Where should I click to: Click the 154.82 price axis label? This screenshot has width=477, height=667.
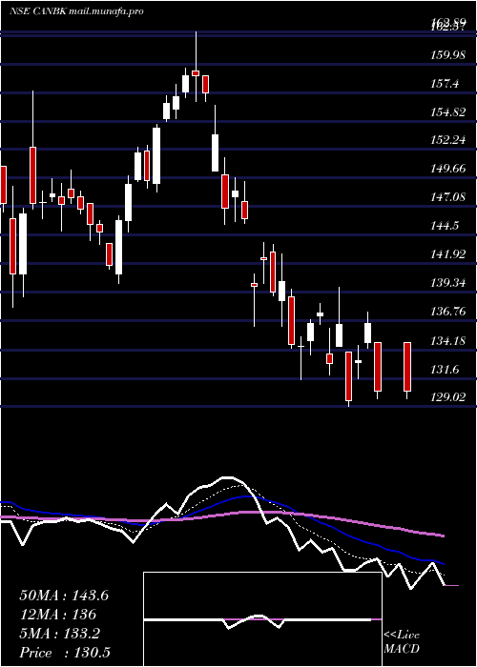(447, 111)
